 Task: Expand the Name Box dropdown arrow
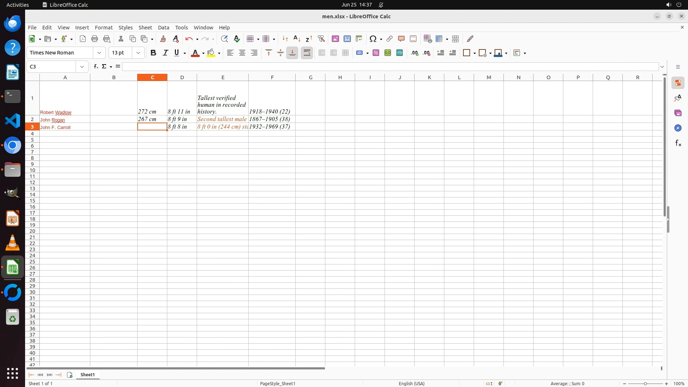point(82,67)
